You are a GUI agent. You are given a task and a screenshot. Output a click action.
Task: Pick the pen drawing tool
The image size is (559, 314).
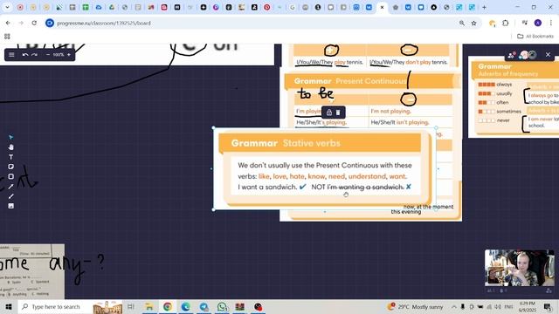coord(11,196)
